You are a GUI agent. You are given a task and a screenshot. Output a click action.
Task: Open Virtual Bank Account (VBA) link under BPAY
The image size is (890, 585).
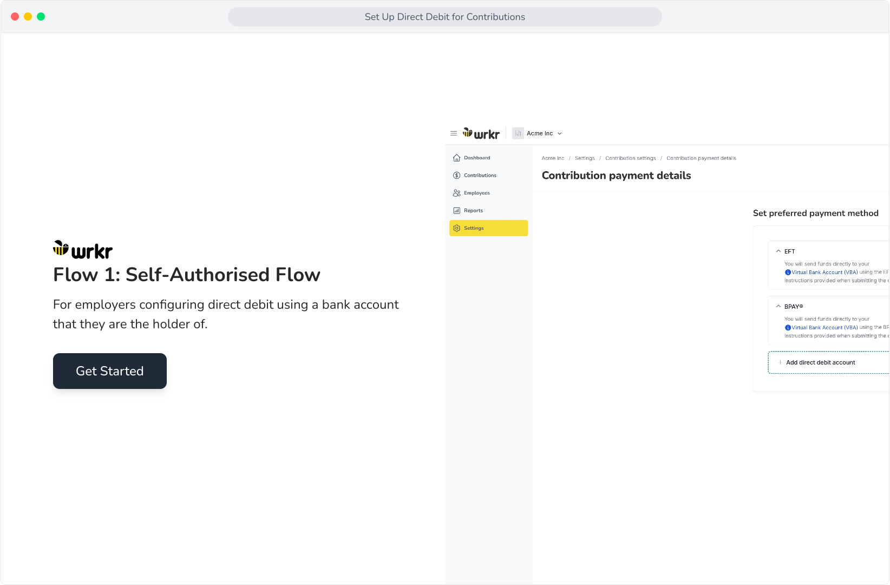coord(824,328)
